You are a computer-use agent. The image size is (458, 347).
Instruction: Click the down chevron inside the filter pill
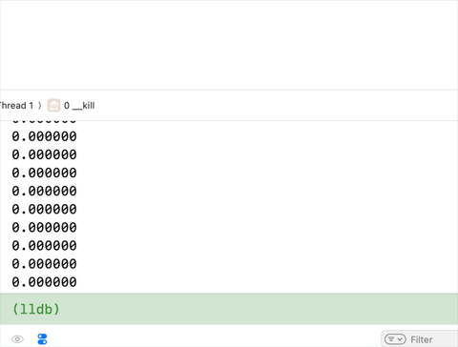[400, 339]
